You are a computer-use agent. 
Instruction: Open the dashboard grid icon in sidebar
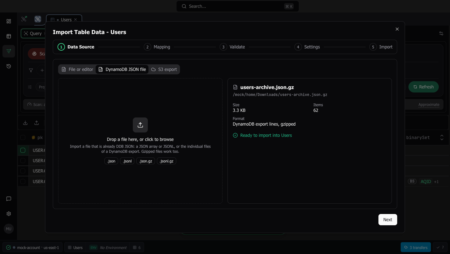pyautogui.click(x=9, y=21)
